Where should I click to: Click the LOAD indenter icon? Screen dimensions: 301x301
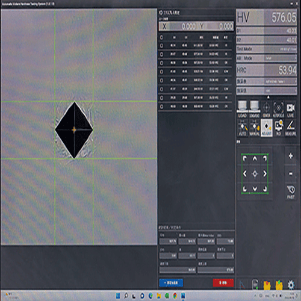tap(243, 110)
